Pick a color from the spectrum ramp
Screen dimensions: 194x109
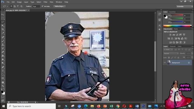pyautogui.click(x=177, y=26)
